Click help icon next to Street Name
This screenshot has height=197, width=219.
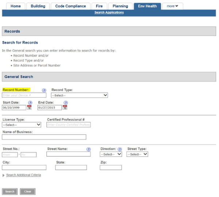pos(88,149)
